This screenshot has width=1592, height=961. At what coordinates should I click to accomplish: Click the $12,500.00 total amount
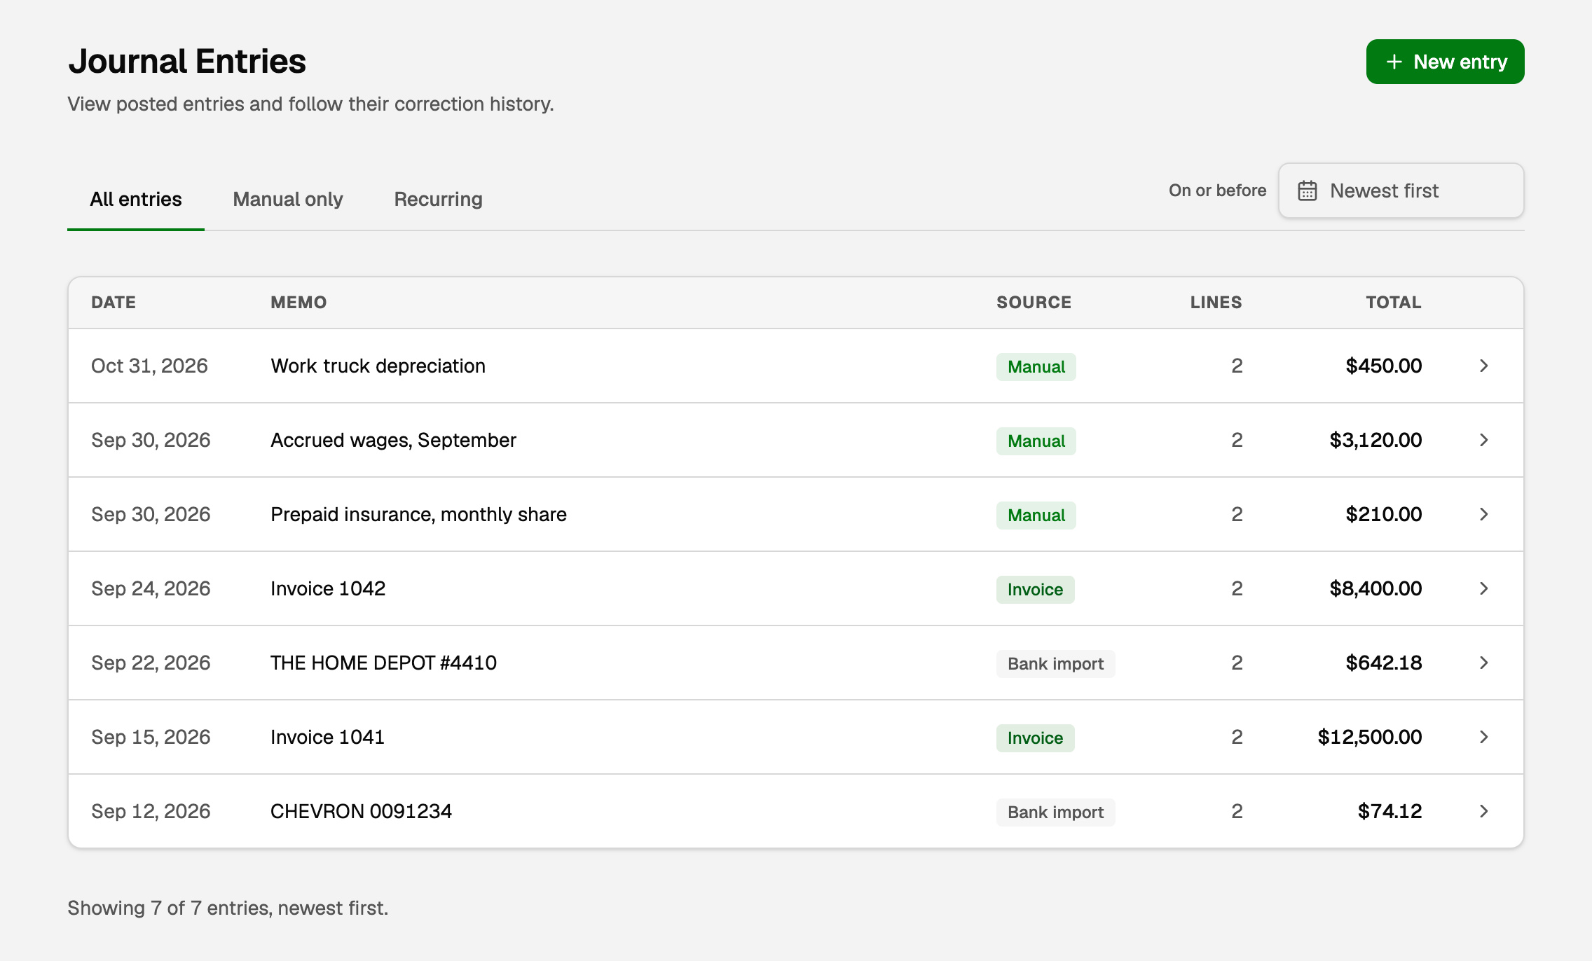[x=1369, y=737]
